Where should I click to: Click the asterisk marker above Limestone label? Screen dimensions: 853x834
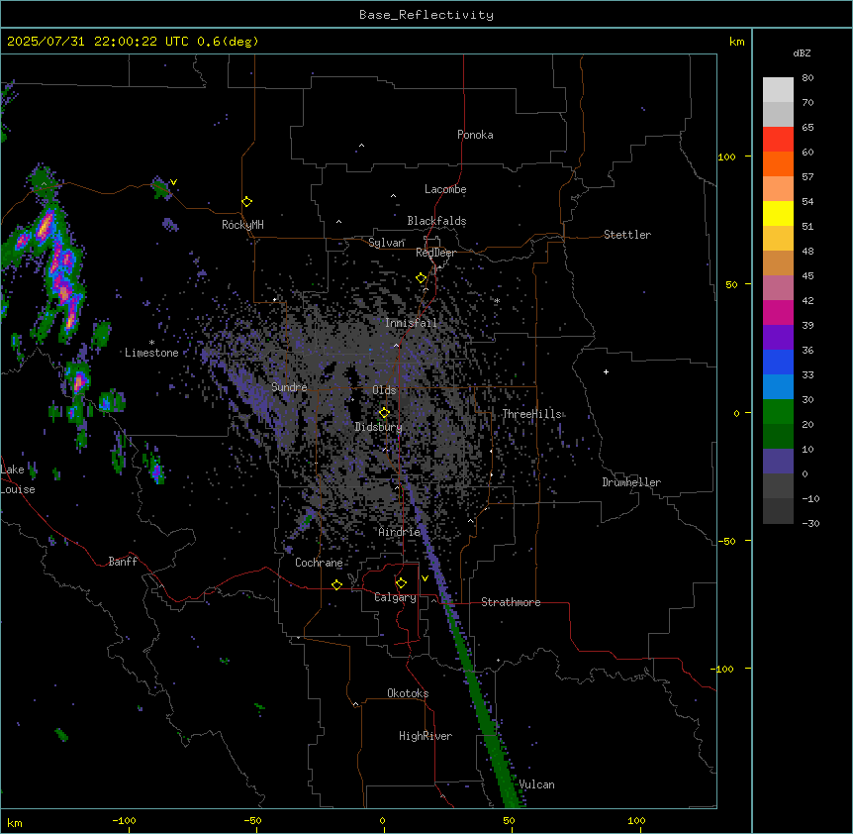pyautogui.click(x=151, y=343)
